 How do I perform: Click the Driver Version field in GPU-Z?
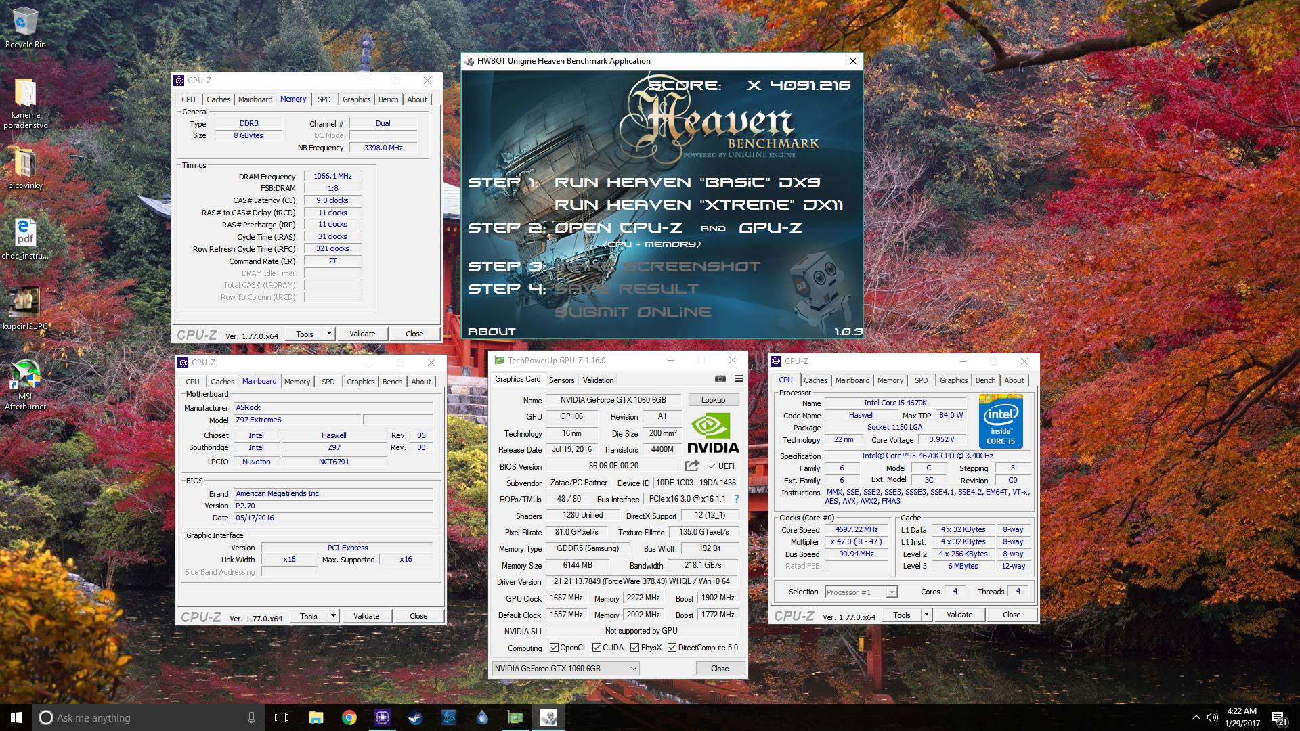(642, 581)
